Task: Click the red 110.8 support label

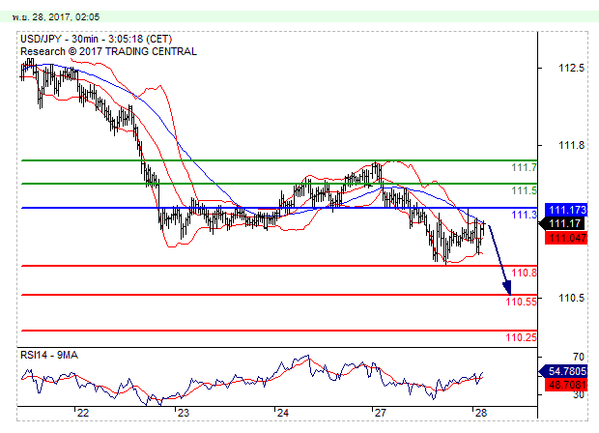Action: point(524,273)
